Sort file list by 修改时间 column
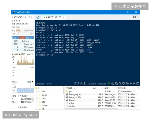This screenshot has height=121, width=151. pos(128,88)
